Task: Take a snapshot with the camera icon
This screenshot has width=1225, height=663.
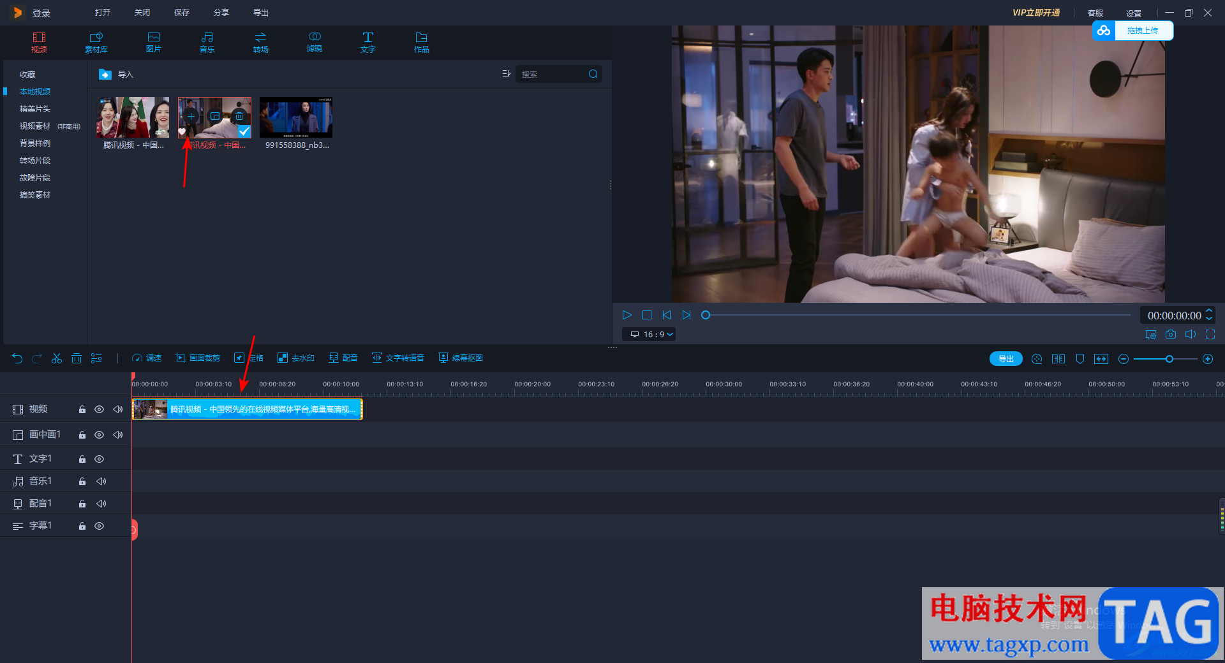Action: [1171, 334]
